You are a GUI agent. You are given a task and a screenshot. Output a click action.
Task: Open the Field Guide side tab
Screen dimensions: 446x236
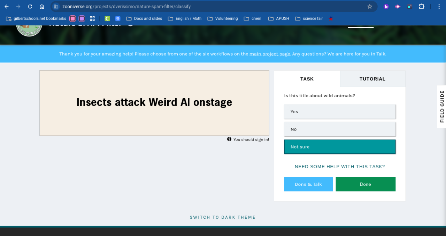[442, 107]
